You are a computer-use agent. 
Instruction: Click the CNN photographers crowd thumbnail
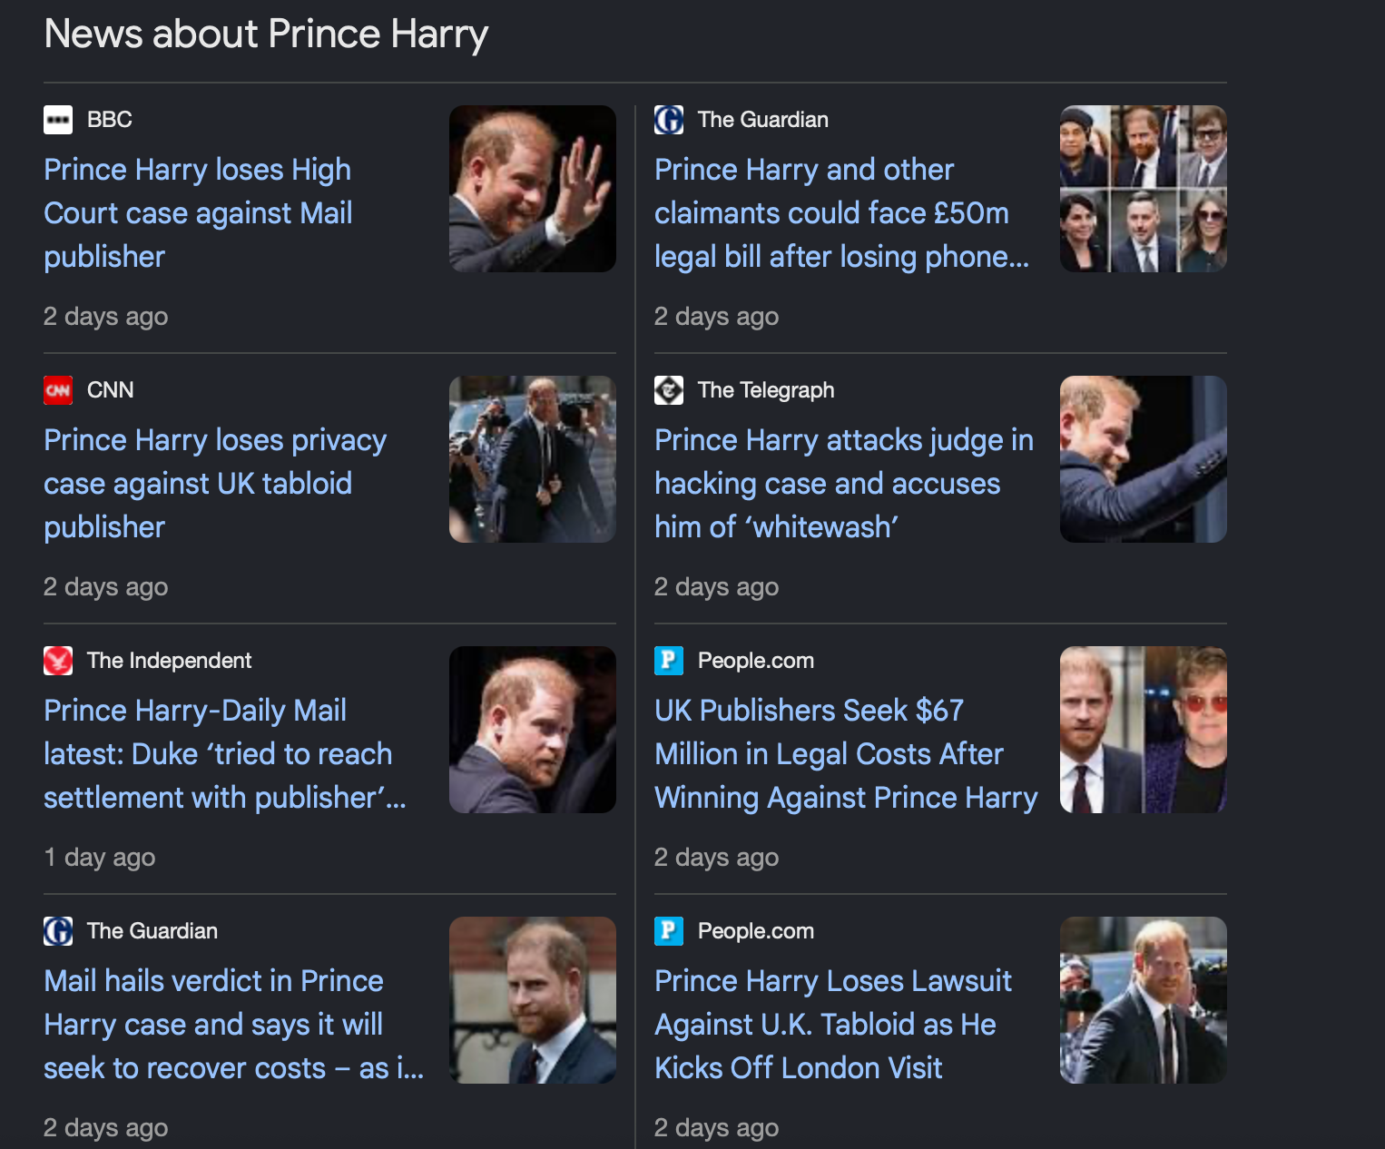(533, 459)
